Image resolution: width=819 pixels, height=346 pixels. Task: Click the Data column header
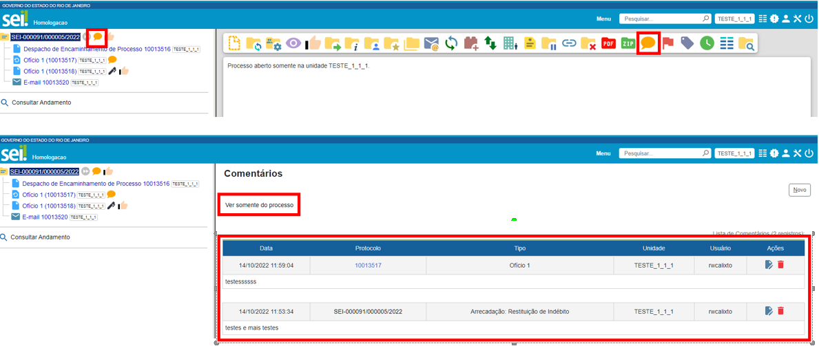click(x=266, y=248)
